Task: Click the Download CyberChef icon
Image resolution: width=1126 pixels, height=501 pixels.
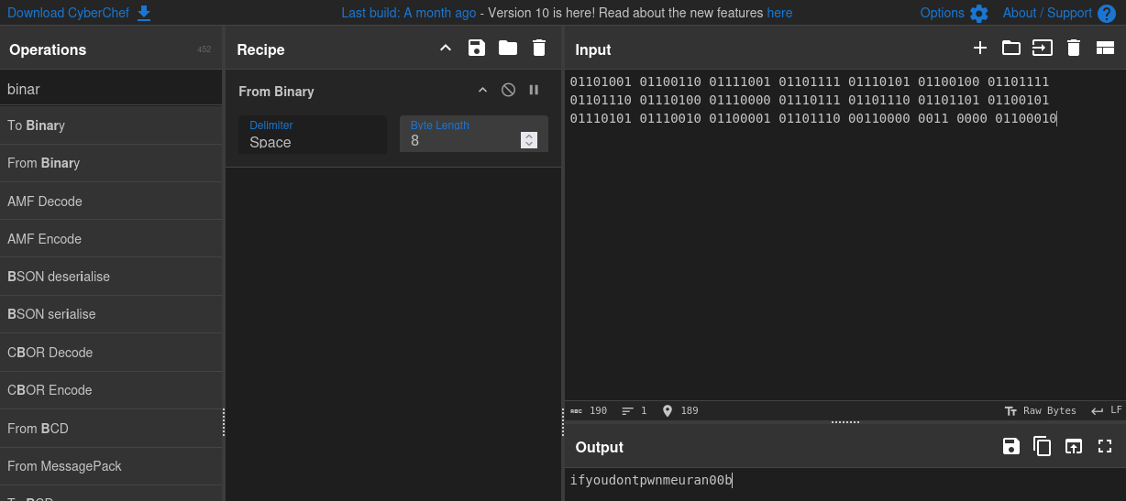Action: click(x=143, y=13)
